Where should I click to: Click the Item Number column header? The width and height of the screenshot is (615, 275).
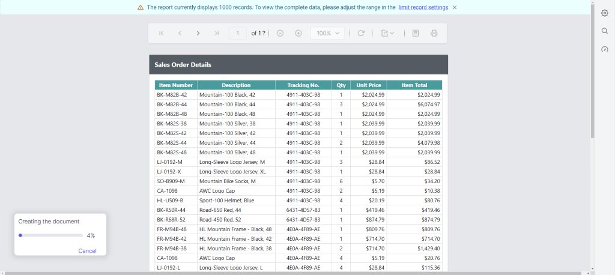(176, 85)
